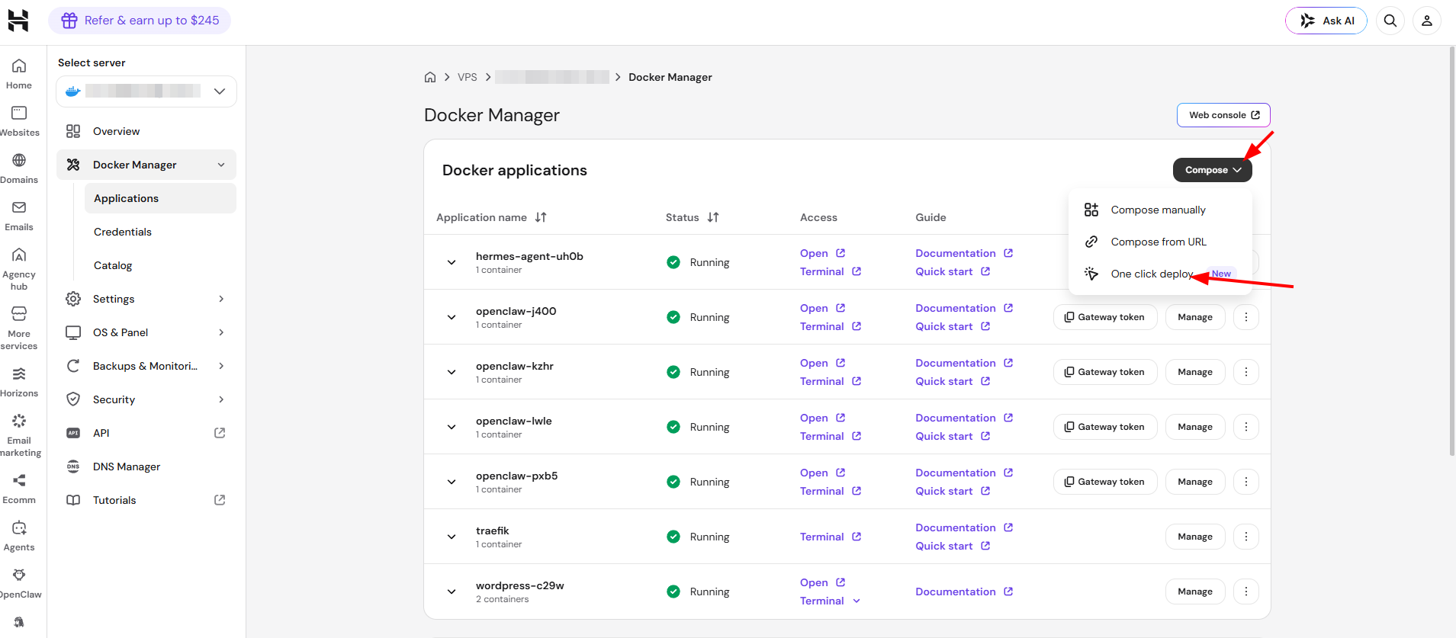Copy Gateway token for openclaw-j400
This screenshot has width=1456, height=638.
(1105, 317)
